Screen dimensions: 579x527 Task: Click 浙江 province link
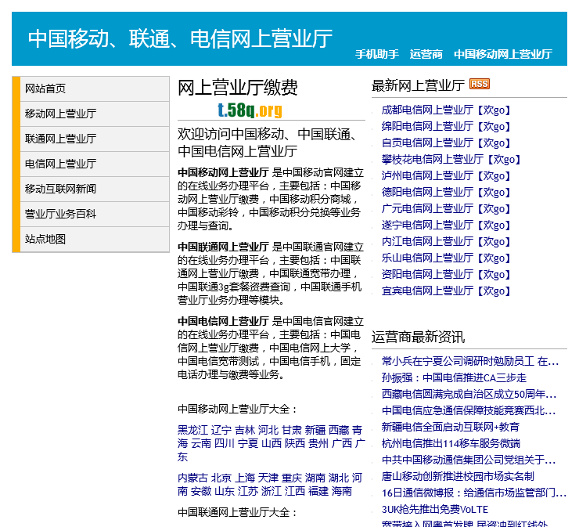tap(272, 491)
